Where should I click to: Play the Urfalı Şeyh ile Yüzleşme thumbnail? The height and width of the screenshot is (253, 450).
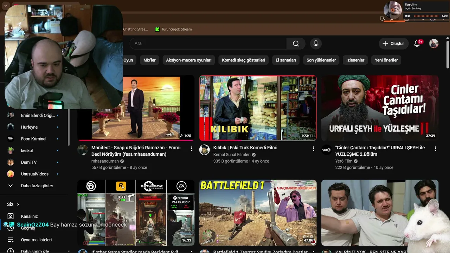coord(380,108)
